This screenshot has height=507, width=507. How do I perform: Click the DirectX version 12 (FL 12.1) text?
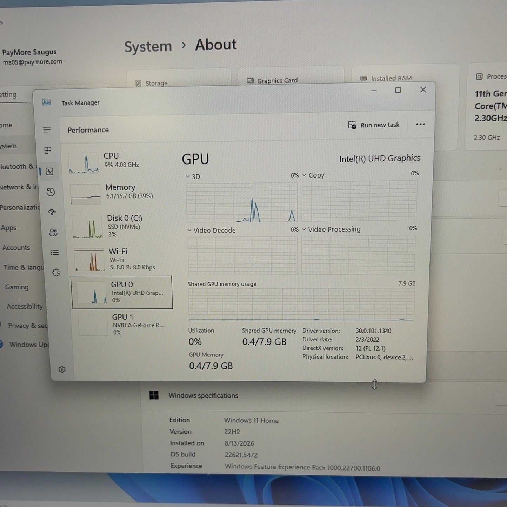[370, 348]
